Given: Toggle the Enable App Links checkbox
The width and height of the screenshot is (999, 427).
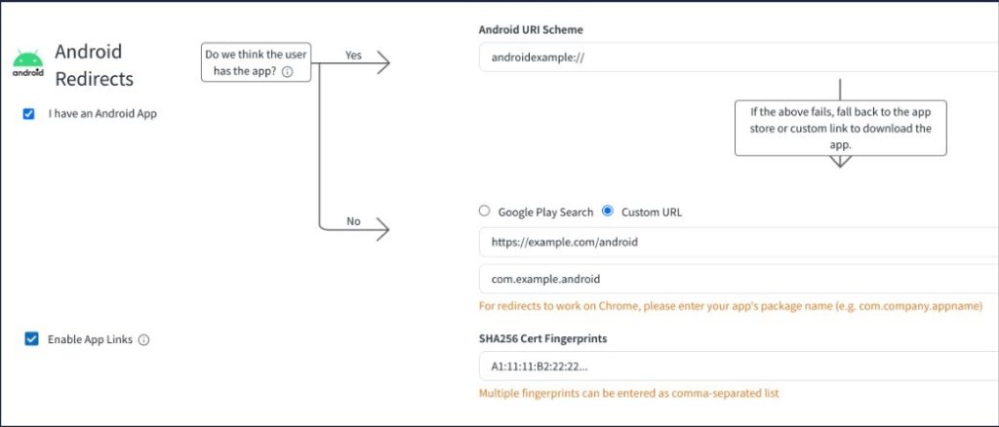Looking at the screenshot, I should click(x=31, y=339).
